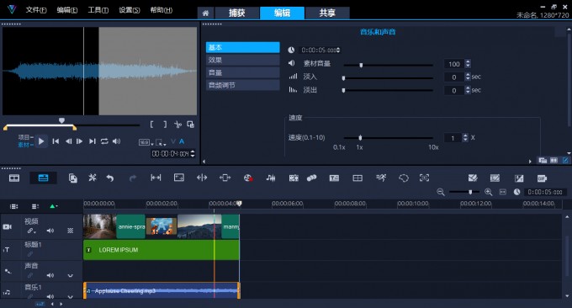Play the preview

41,141
